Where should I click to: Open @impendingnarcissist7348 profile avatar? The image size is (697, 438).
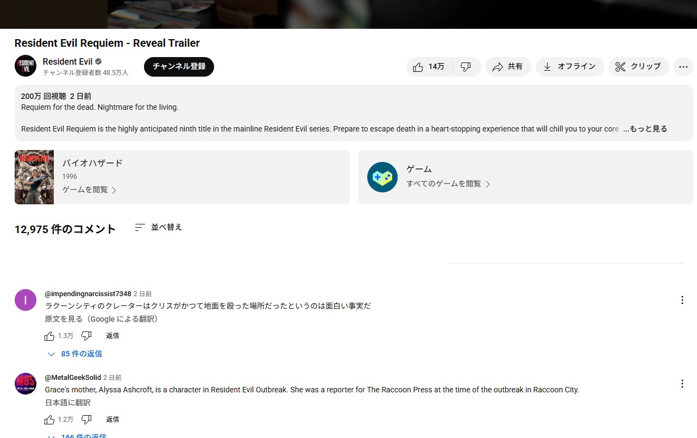pyautogui.click(x=26, y=300)
